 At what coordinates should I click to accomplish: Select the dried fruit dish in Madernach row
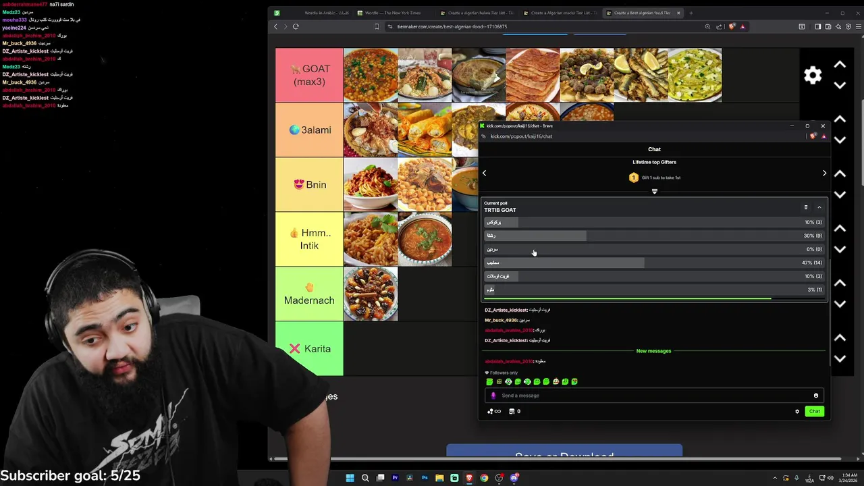(371, 294)
